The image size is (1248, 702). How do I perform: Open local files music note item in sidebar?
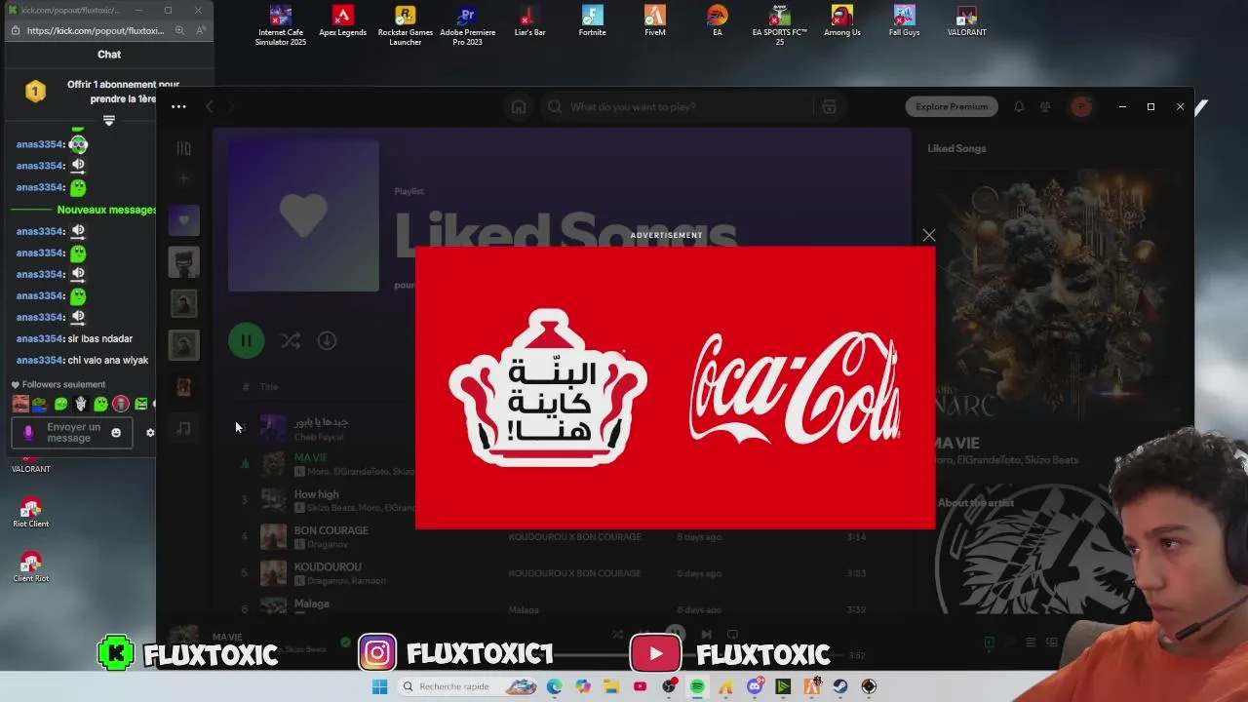pos(183,428)
